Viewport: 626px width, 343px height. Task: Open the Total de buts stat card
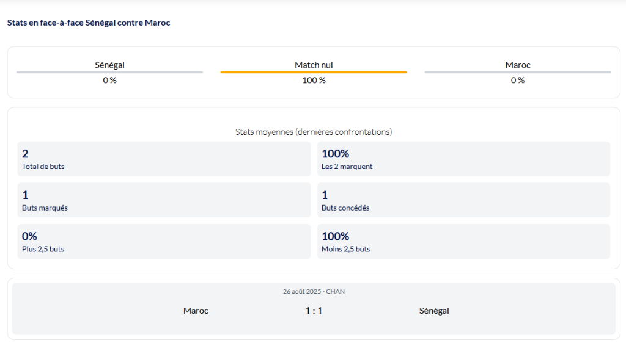point(164,159)
